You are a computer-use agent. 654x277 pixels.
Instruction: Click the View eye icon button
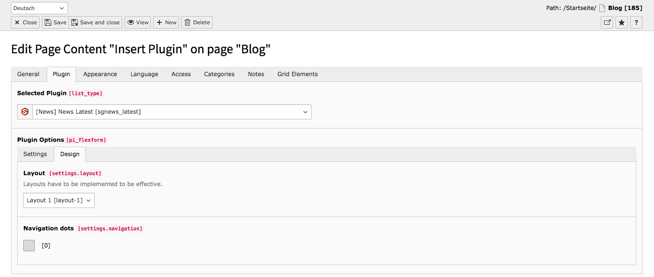[138, 22]
